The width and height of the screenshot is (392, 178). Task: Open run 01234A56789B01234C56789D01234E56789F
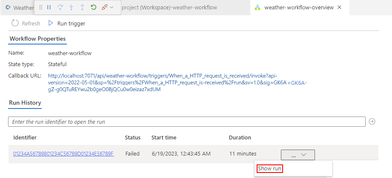(63, 154)
